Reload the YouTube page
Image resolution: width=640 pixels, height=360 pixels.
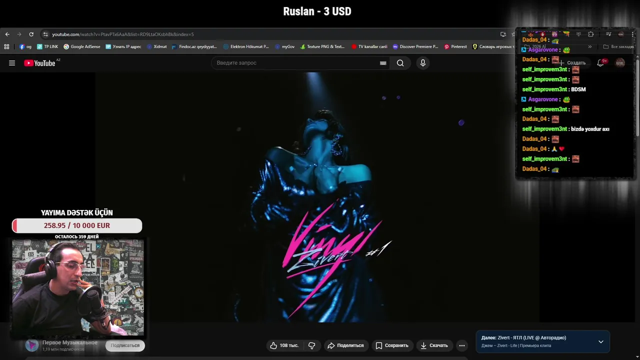click(x=31, y=34)
